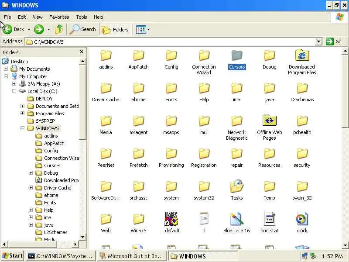Open the Address bar dropdown list

point(319,41)
